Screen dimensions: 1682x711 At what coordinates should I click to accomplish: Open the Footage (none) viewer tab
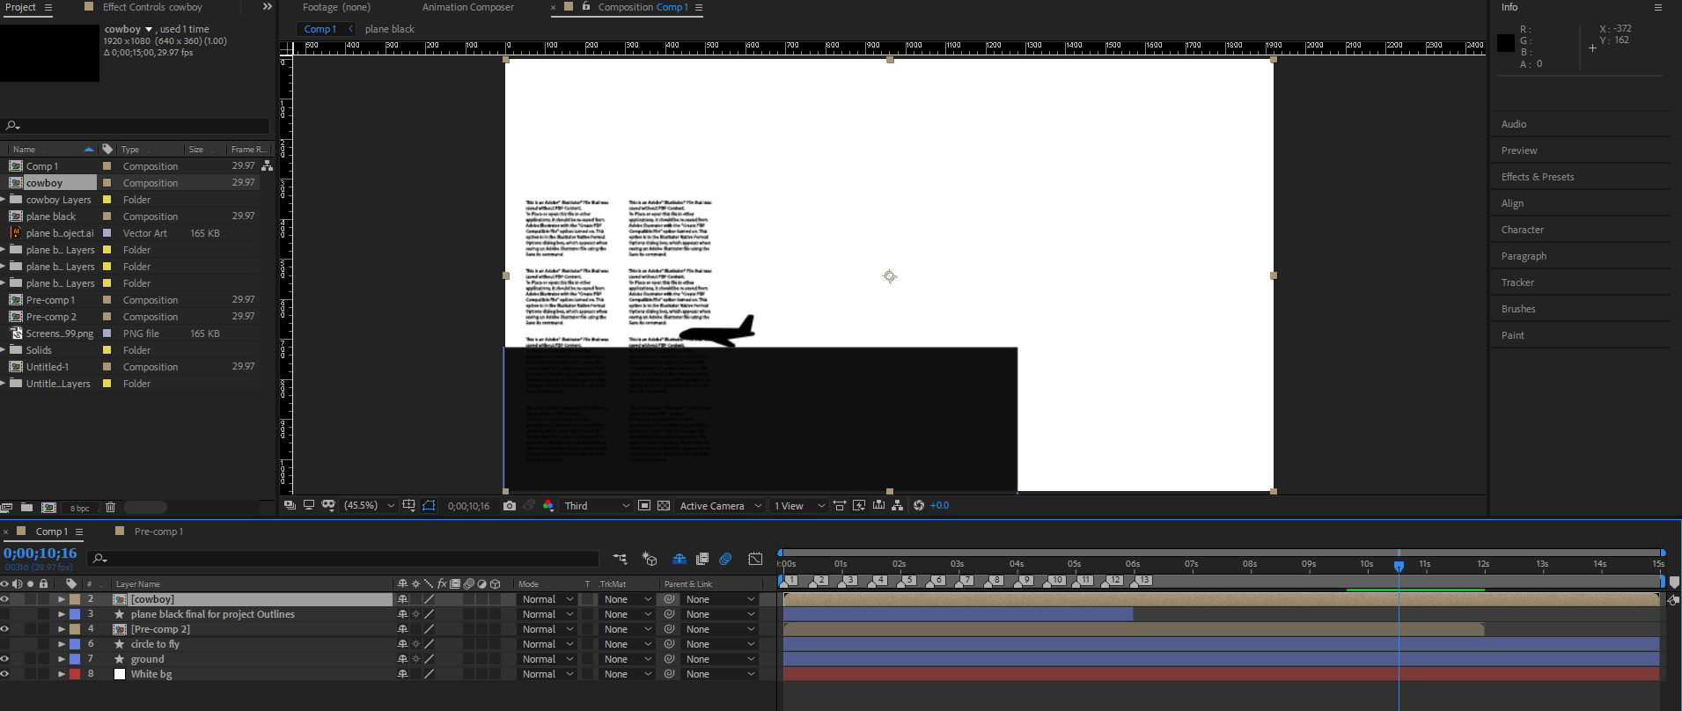[x=336, y=7]
